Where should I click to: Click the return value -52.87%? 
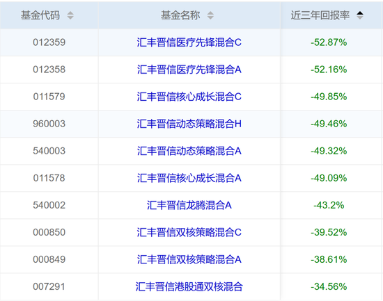[x=329, y=42]
